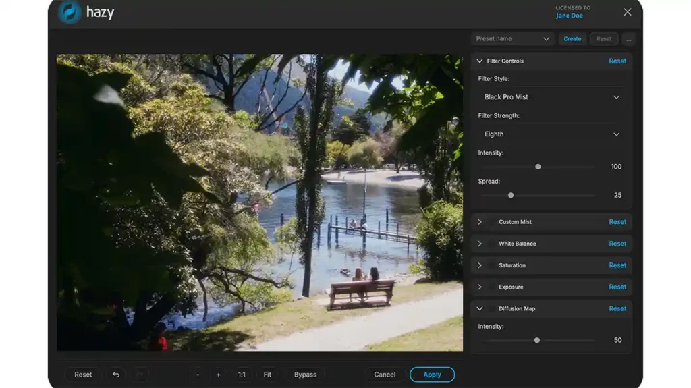Reset the Diffusion Map settings

tap(617, 308)
